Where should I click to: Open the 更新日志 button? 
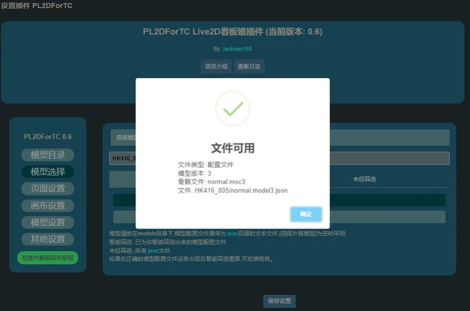click(x=249, y=66)
